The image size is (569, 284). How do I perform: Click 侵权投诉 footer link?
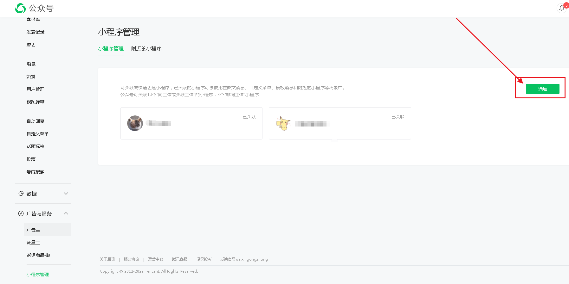click(x=204, y=259)
